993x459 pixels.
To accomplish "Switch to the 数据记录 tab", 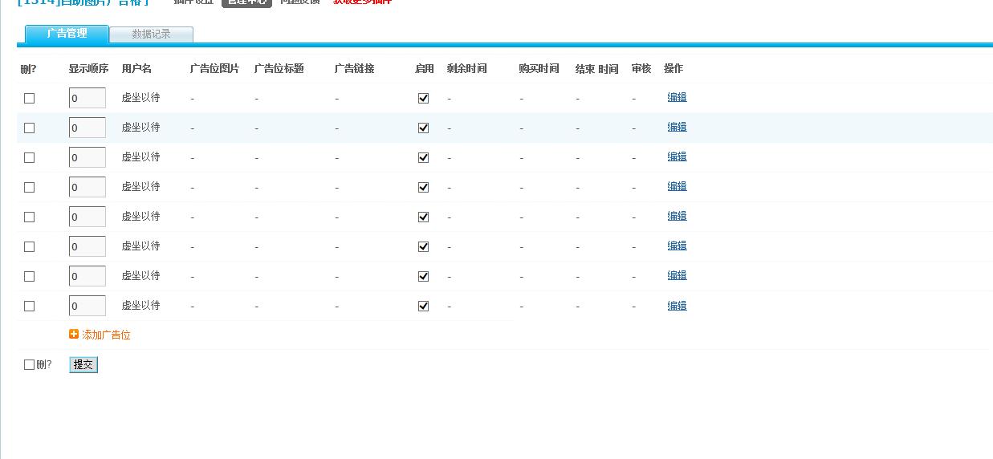I will [151, 35].
